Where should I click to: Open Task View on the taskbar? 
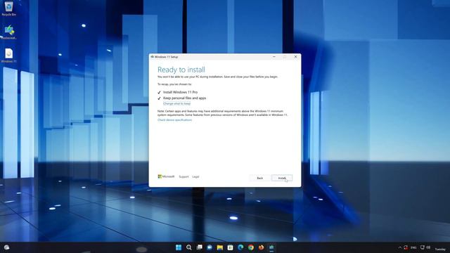click(x=199, y=247)
